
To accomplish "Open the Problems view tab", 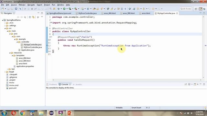I will click(53, 84).
